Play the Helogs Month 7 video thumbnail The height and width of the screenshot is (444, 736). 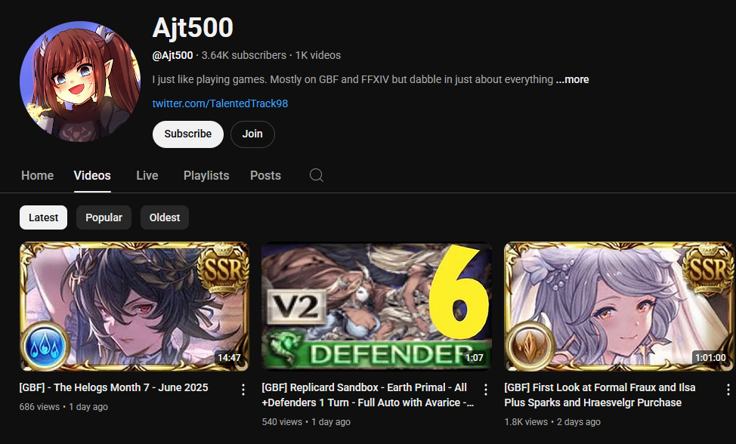click(x=135, y=306)
